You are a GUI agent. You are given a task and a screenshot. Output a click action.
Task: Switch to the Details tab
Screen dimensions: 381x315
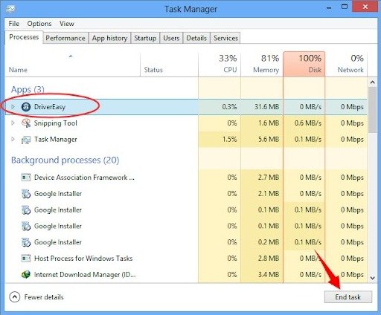tap(196, 38)
